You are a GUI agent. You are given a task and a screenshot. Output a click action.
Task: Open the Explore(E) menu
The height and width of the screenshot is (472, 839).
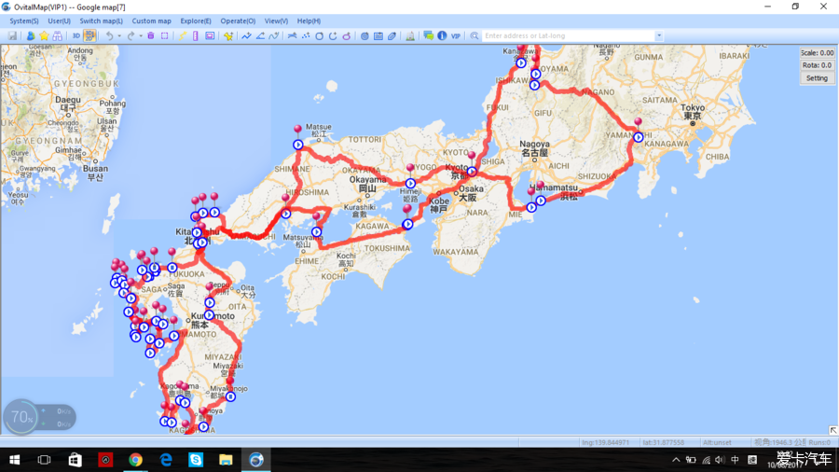pos(196,21)
